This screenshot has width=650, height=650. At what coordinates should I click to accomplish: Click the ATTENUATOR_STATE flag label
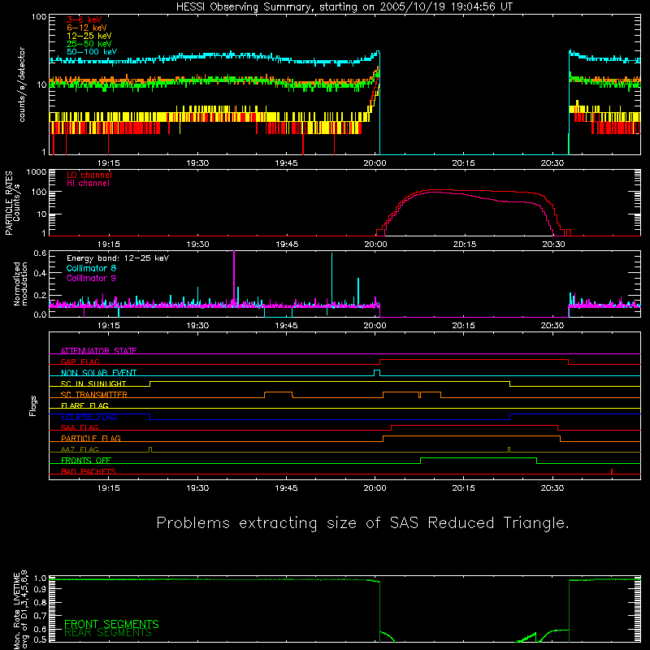click(98, 351)
